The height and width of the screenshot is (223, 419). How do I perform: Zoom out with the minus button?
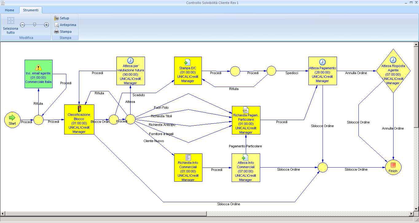(x=22, y=25)
